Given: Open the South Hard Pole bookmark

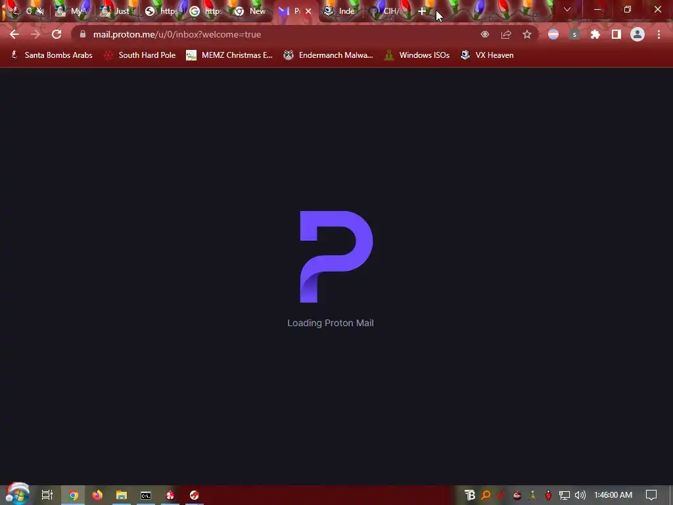Looking at the screenshot, I should pyautogui.click(x=140, y=55).
